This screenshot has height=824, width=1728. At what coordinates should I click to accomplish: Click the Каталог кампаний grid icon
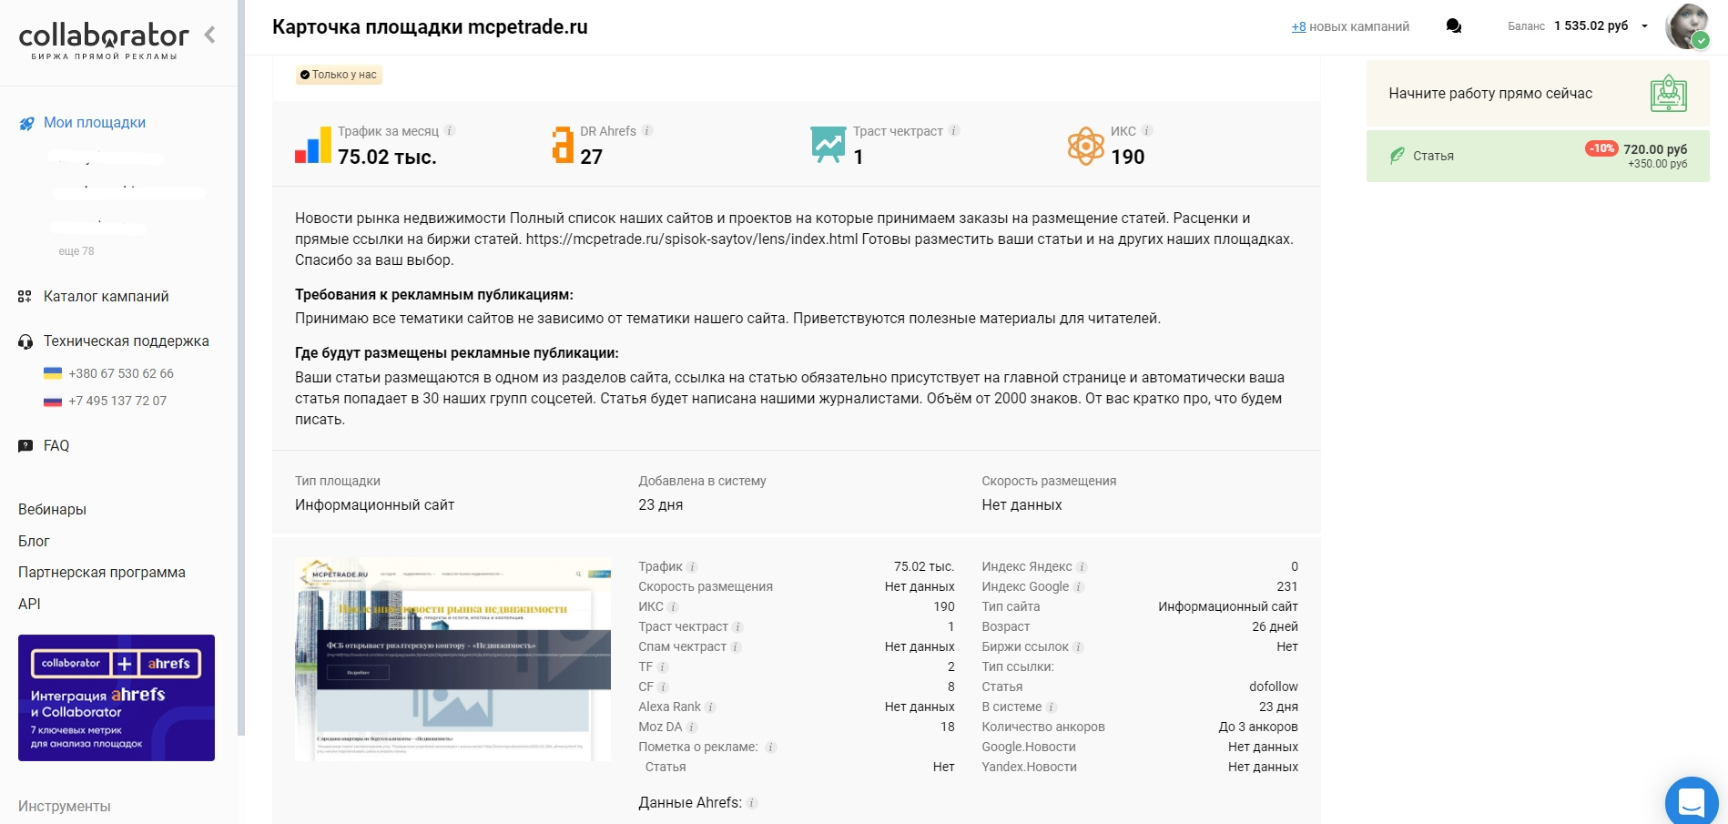pos(25,297)
